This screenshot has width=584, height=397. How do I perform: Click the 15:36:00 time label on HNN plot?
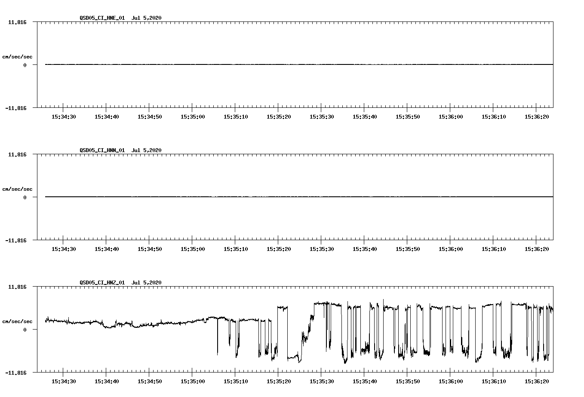pyautogui.click(x=451, y=249)
